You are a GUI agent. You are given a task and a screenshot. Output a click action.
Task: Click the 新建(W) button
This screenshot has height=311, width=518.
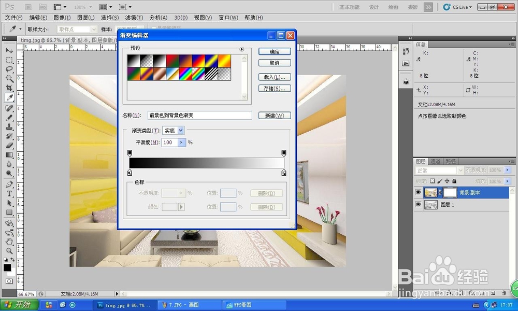[x=275, y=116]
